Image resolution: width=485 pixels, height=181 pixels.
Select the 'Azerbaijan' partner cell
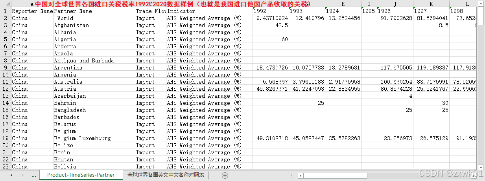[94, 96]
